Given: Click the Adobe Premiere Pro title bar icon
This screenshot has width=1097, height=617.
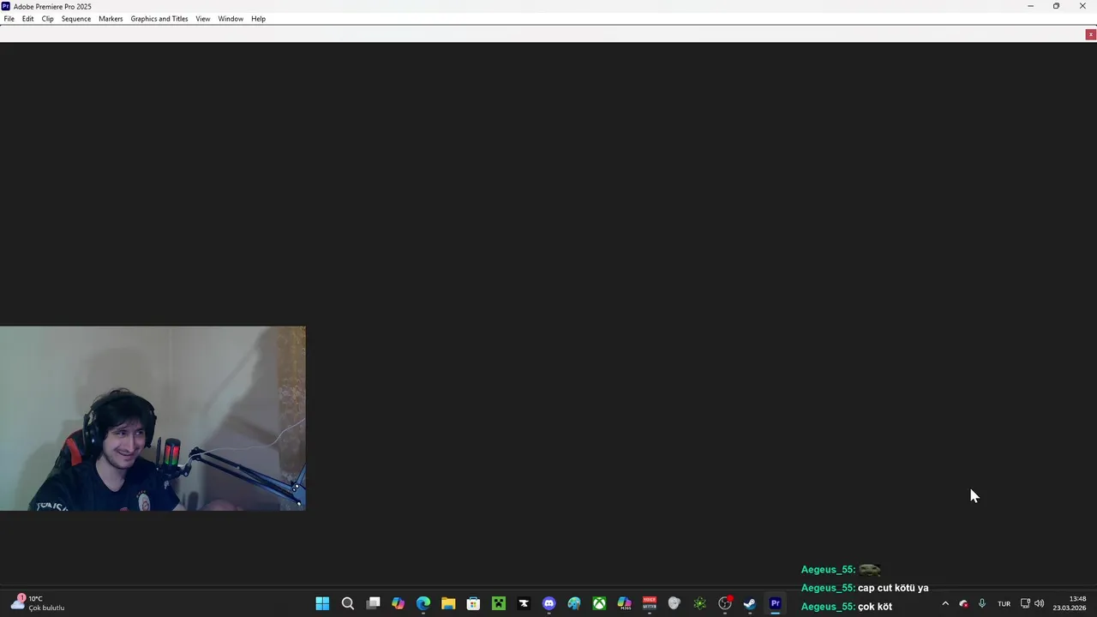Looking at the screenshot, I should click(x=6, y=6).
